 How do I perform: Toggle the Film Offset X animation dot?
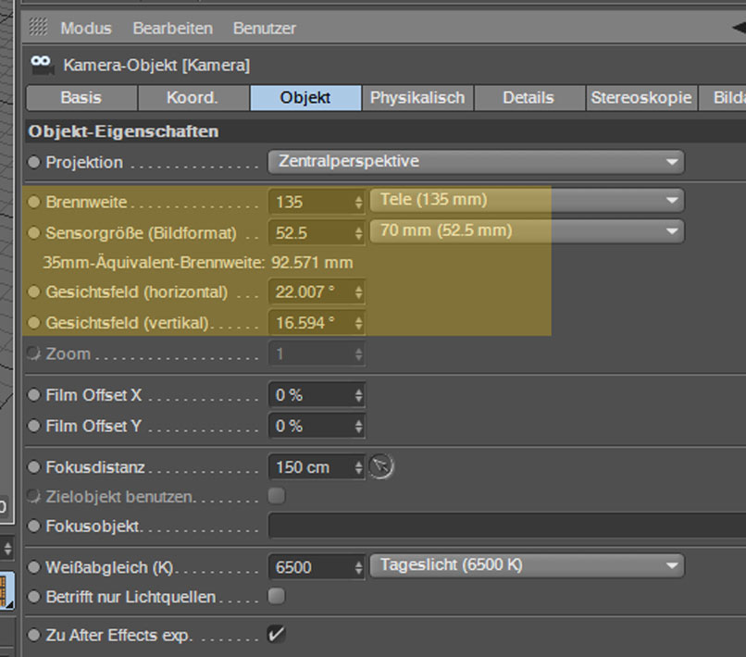pyautogui.click(x=33, y=395)
